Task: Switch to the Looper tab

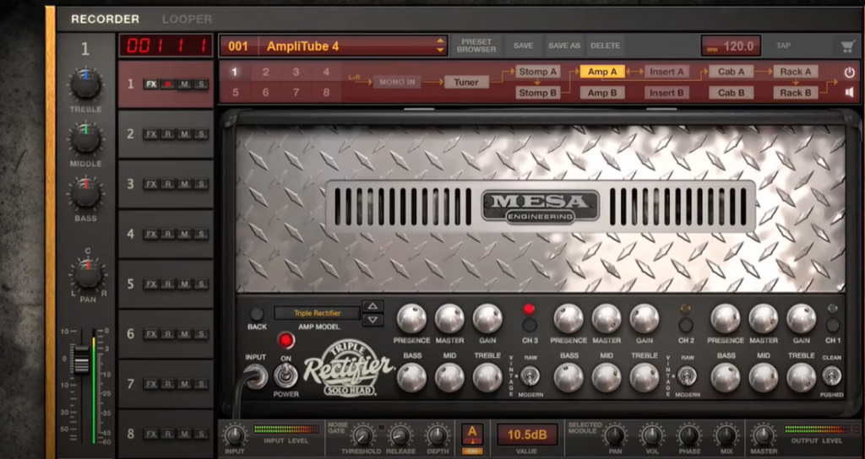Action: pos(187,19)
